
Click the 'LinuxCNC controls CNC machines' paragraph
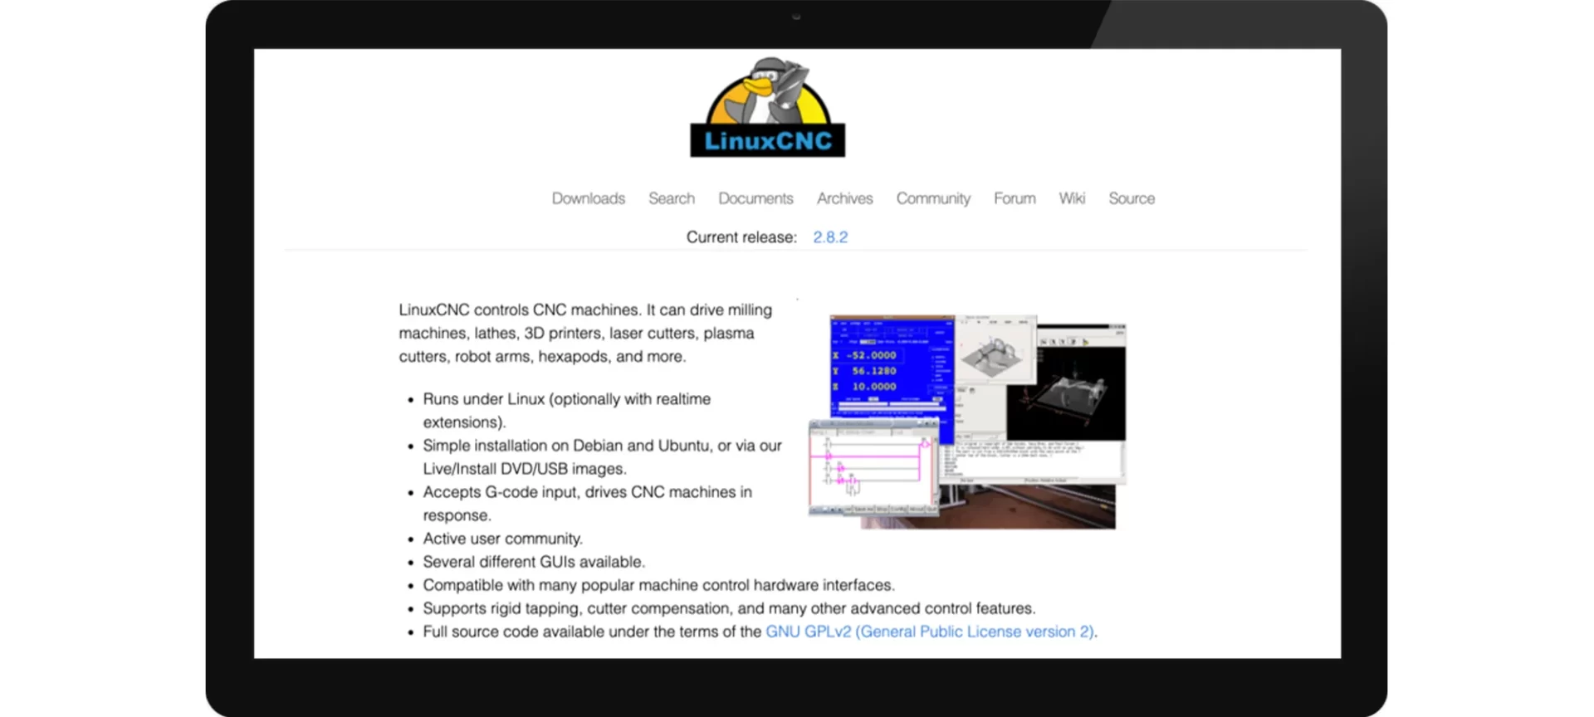(x=585, y=333)
